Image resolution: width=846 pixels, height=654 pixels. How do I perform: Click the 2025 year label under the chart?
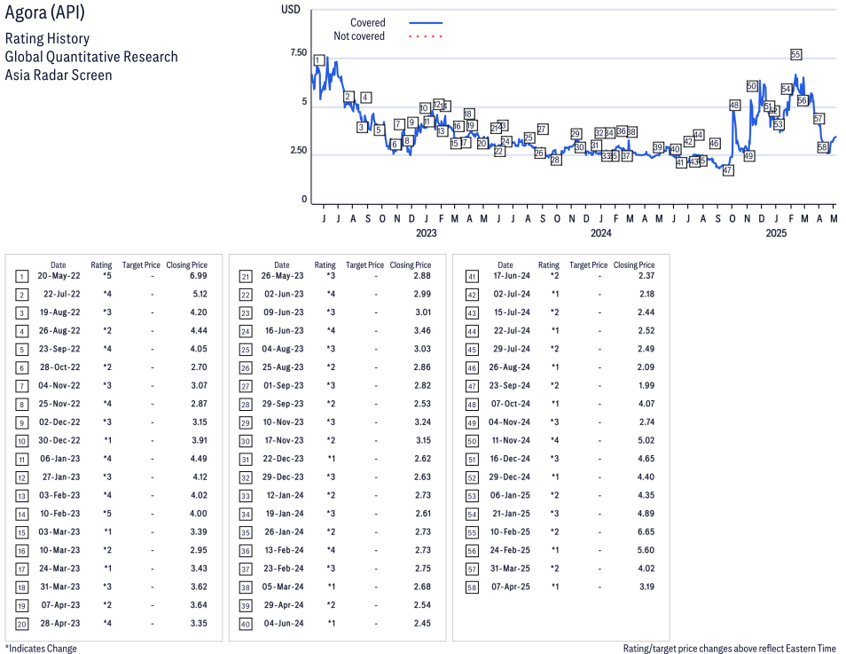[776, 233]
